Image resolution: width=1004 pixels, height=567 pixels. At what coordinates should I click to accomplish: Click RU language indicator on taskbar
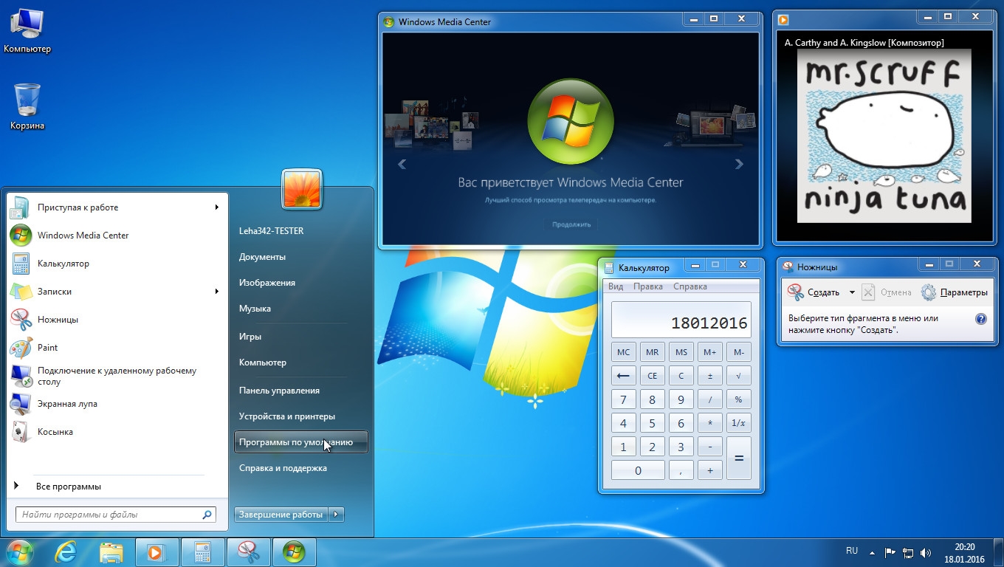pos(852,551)
